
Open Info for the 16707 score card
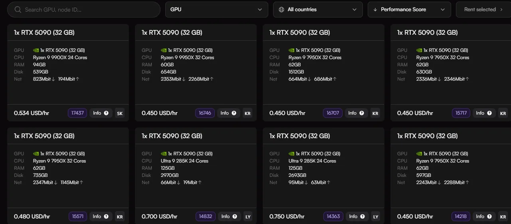coord(356,113)
